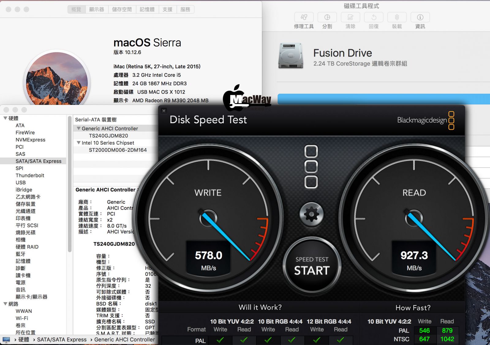Select 顯示卡/顯示器 in the hardware sidebar
The width and height of the screenshot is (490, 345).
click(x=31, y=297)
